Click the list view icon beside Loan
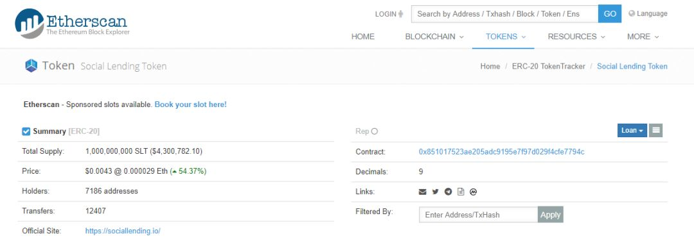The width and height of the screenshot is (694, 250). pos(656,130)
